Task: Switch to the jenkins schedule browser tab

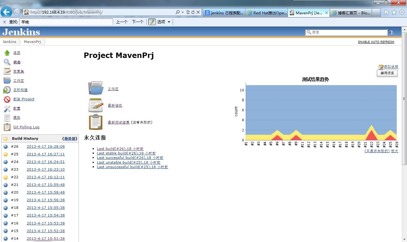Action: [224, 13]
